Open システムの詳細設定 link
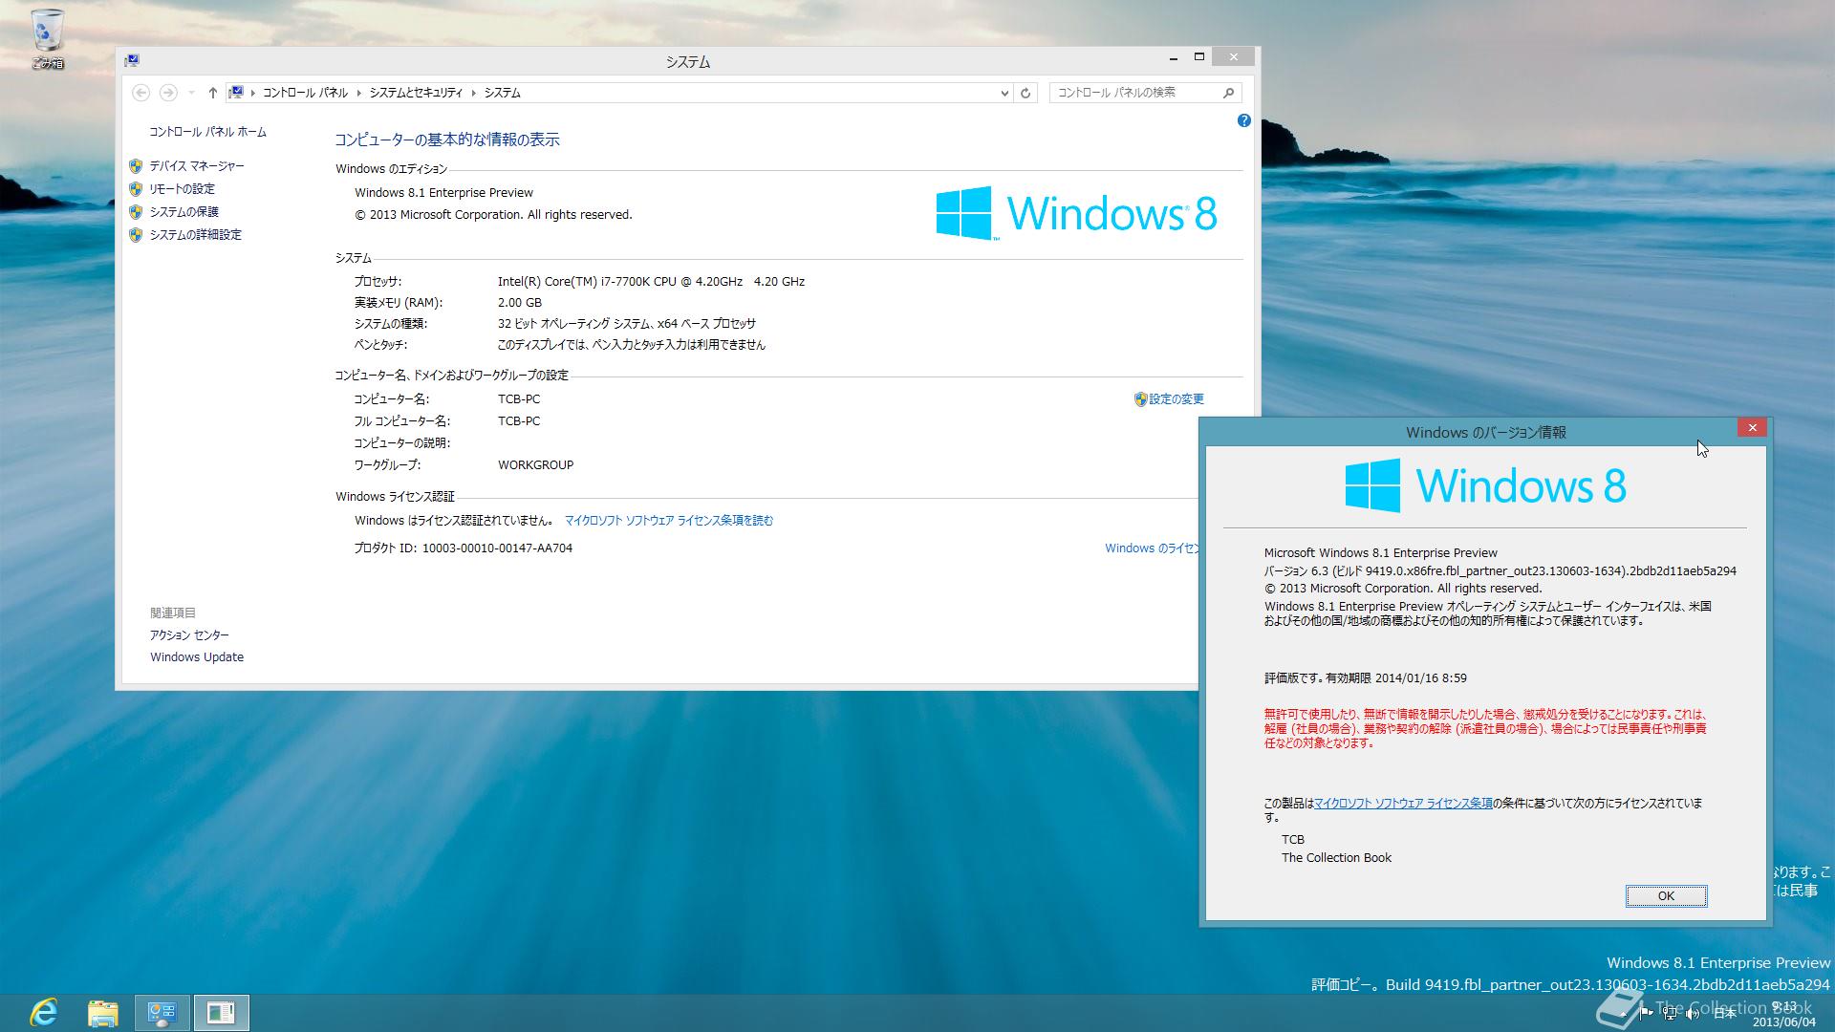The height and width of the screenshot is (1032, 1835). (195, 235)
